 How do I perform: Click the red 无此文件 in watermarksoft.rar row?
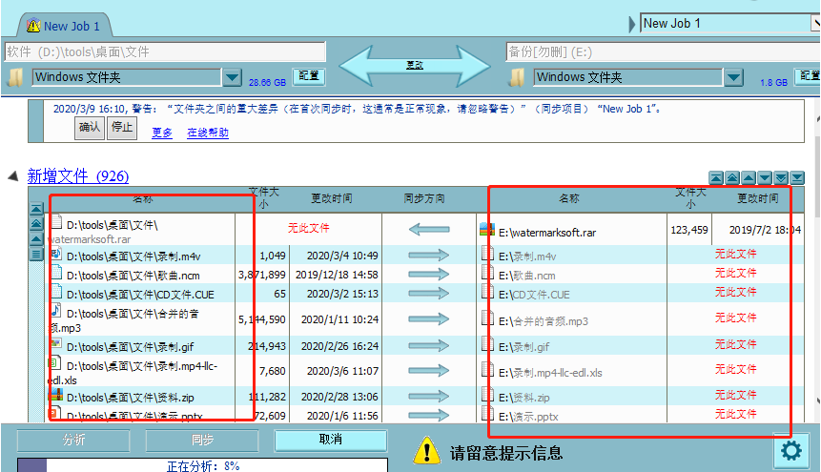click(308, 228)
